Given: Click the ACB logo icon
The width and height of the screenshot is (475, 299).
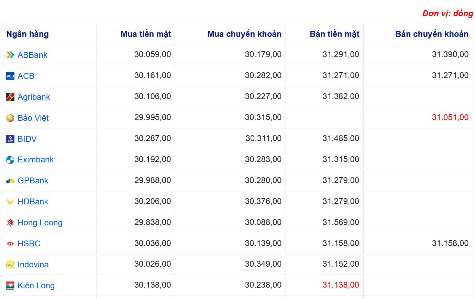Looking at the screenshot, I should point(10,76).
